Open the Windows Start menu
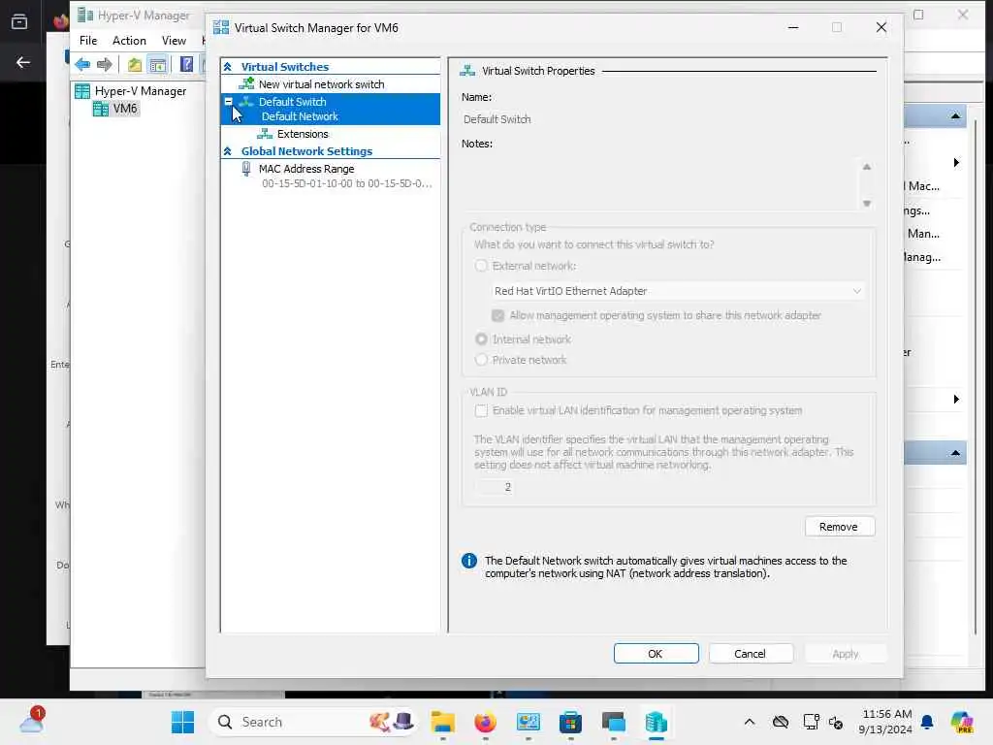Image resolution: width=993 pixels, height=745 pixels. point(183,722)
